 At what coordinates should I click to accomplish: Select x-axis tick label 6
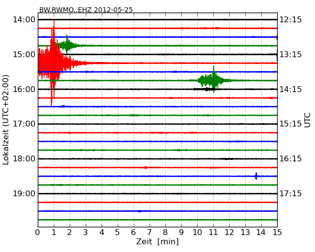point(134,233)
